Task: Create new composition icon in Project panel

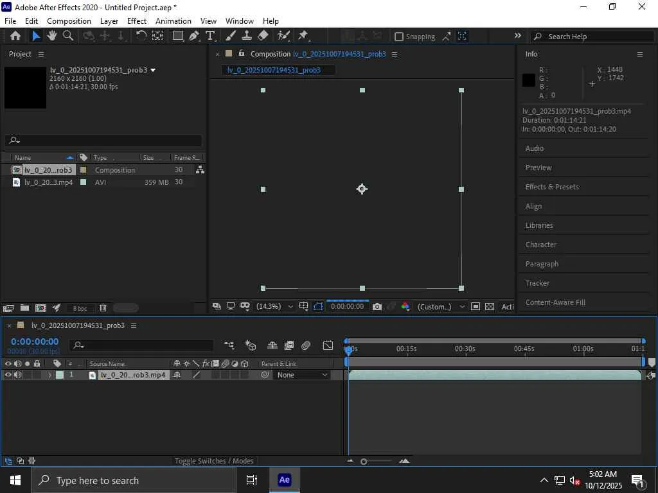Action: [x=40, y=308]
